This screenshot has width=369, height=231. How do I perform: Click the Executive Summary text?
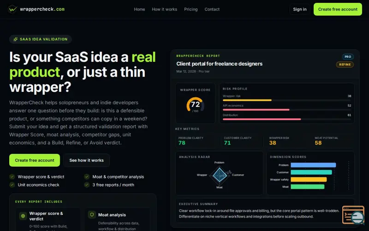(x=259, y=213)
